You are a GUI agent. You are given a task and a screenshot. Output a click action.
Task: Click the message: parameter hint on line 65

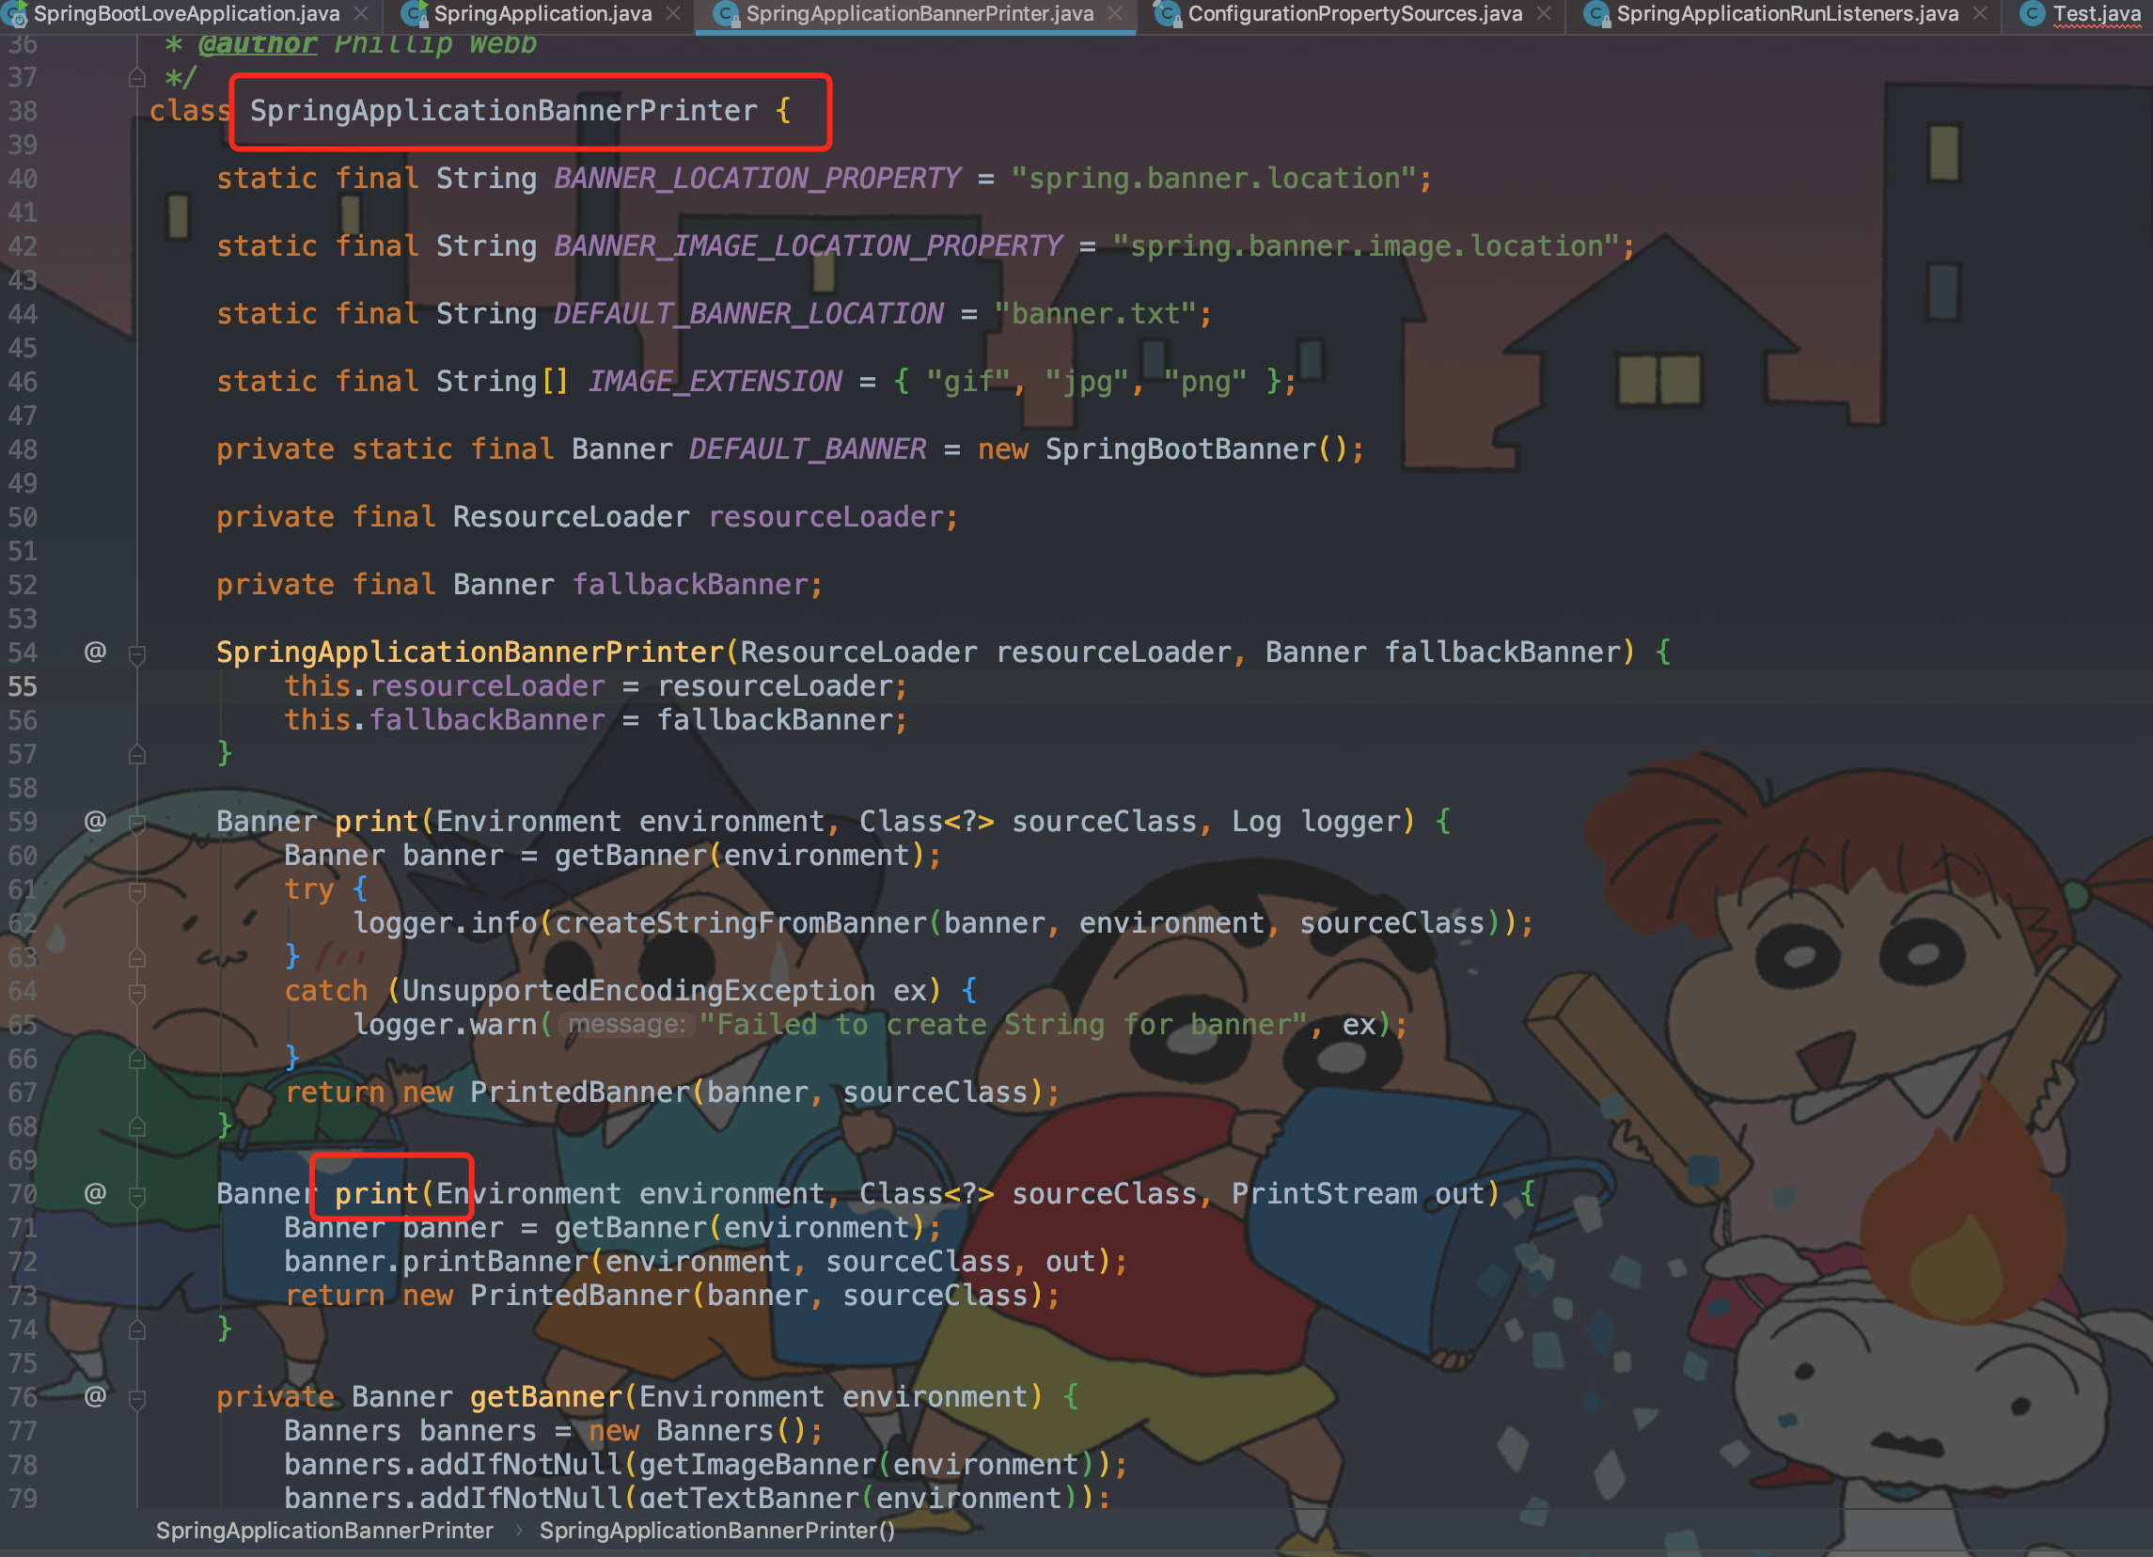626,1025
